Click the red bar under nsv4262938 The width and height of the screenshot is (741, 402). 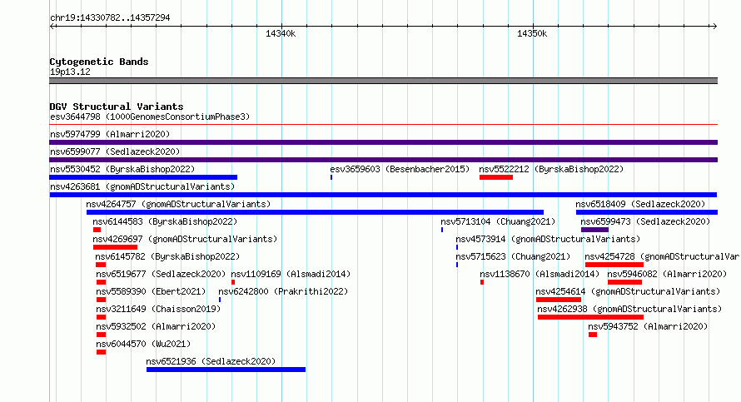tap(591, 317)
